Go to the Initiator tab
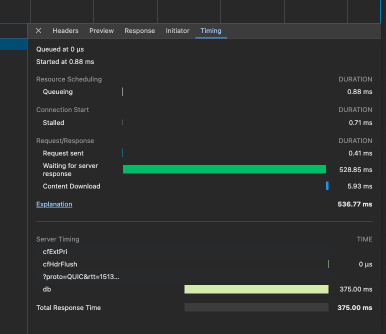 [177, 30]
